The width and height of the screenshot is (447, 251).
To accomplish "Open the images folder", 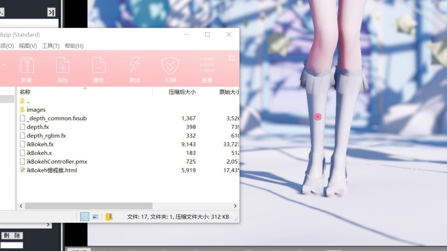I will [x=36, y=110].
